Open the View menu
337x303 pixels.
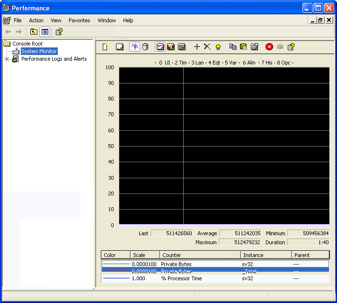tap(56, 20)
